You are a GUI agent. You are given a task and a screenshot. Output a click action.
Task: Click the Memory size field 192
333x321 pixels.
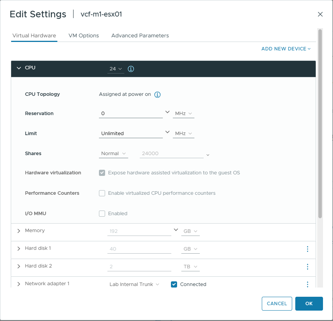[139, 231]
